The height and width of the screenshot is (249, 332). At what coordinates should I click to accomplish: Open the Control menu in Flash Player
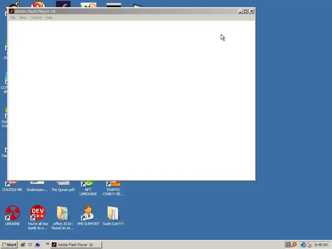click(x=36, y=18)
